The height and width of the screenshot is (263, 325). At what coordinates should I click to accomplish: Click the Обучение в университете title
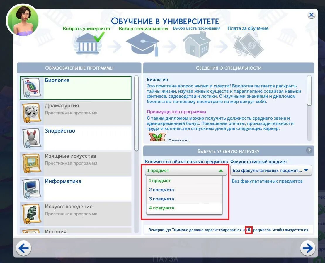pos(165,21)
